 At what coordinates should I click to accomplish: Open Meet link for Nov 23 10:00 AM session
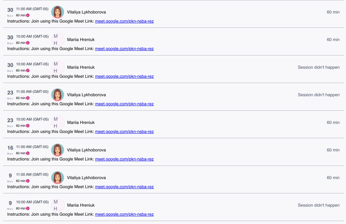click(124, 131)
